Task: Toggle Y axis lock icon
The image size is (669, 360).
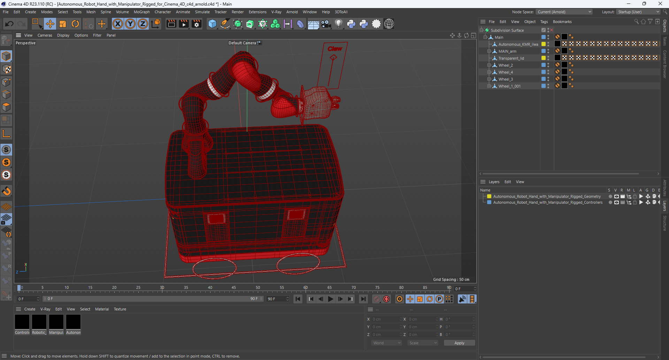Action: pyautogui.click(x=130, y=24)
